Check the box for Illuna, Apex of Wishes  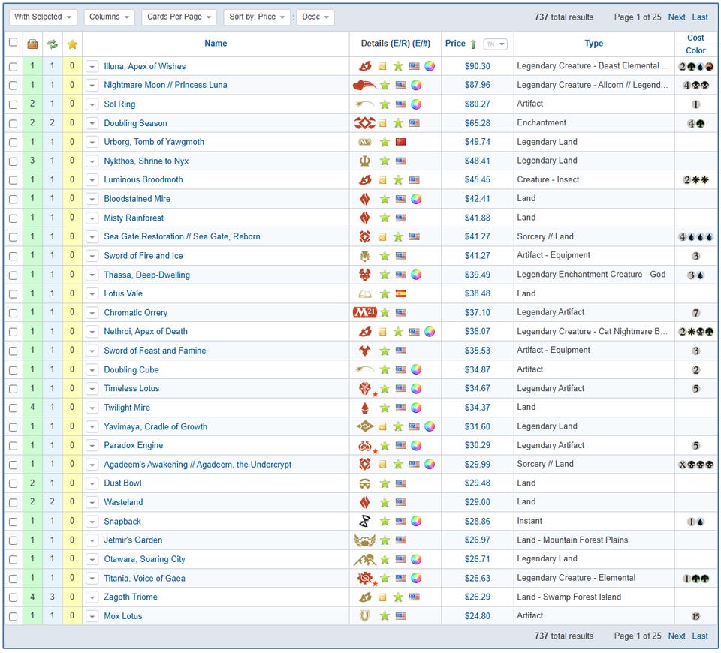coord(14,67)
